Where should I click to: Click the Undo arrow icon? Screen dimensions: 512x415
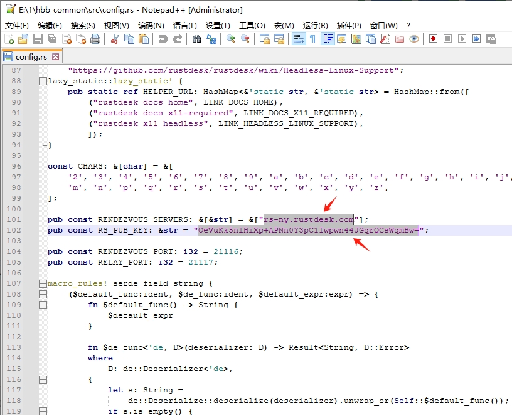point(163,39)
